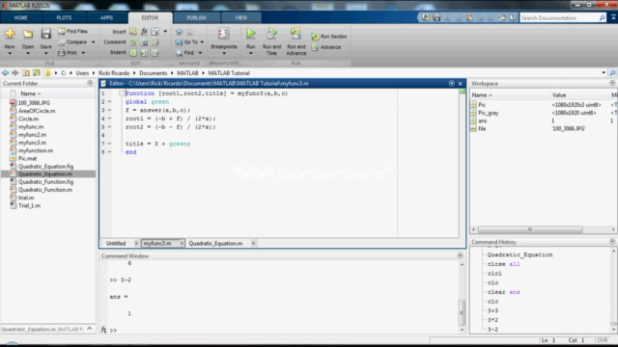This screenshot has width=618, height=347.
Task: Click the New file icon
Action: click(10, 34)
